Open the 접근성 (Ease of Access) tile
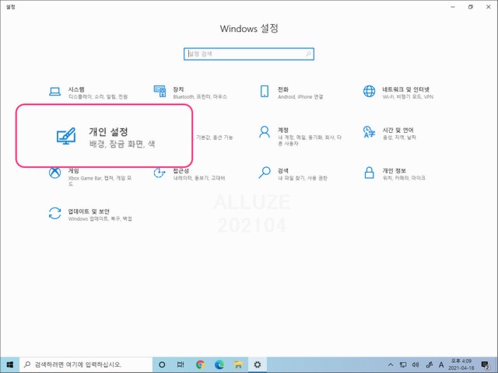This screenshot has width=498, height=373. click(x=189, y=174)
